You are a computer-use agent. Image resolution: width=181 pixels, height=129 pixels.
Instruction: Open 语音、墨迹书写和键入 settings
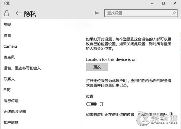pyautogui.click(x=22, y=68)
